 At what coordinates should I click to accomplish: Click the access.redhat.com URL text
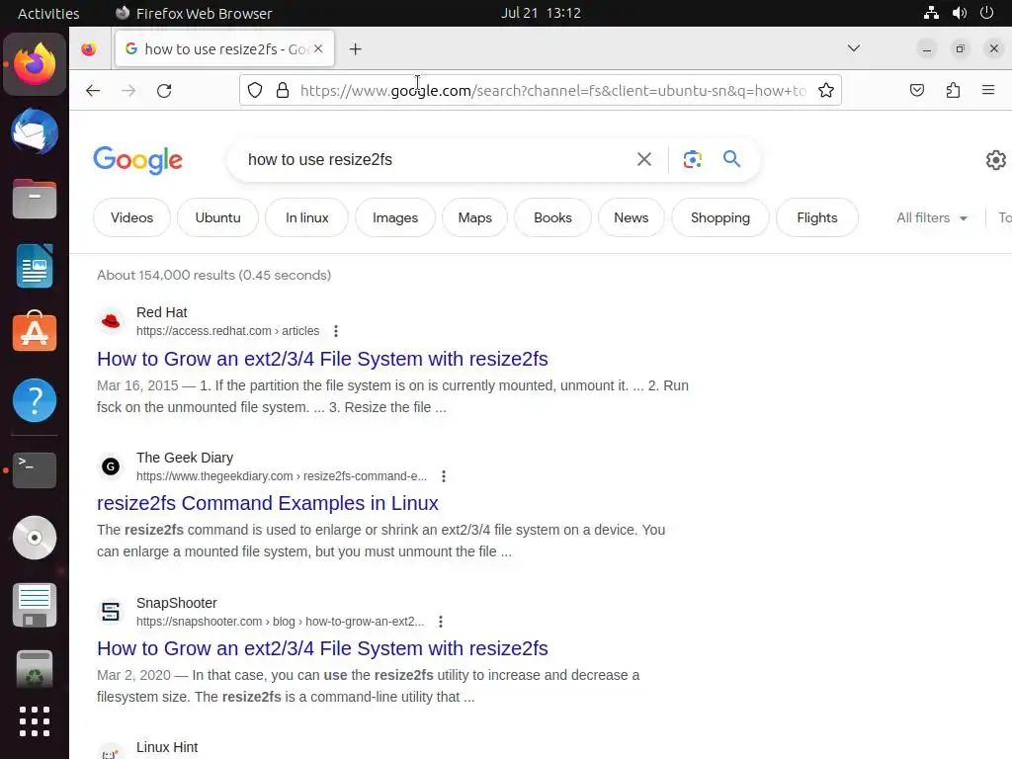pos(228,331)
